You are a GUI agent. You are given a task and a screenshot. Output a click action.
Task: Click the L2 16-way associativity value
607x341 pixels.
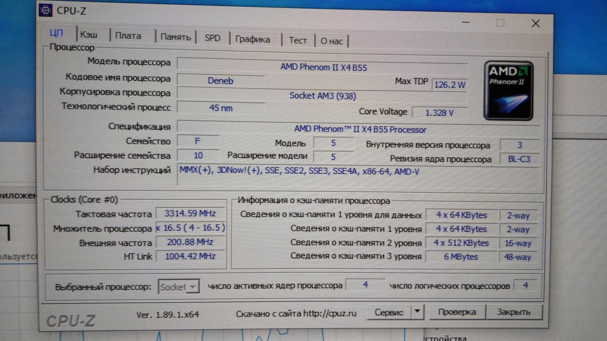click(x=518, y=243)
